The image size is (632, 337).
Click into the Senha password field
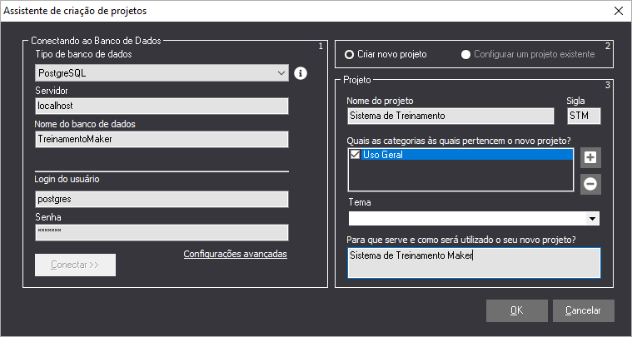[x=162, y=232]
